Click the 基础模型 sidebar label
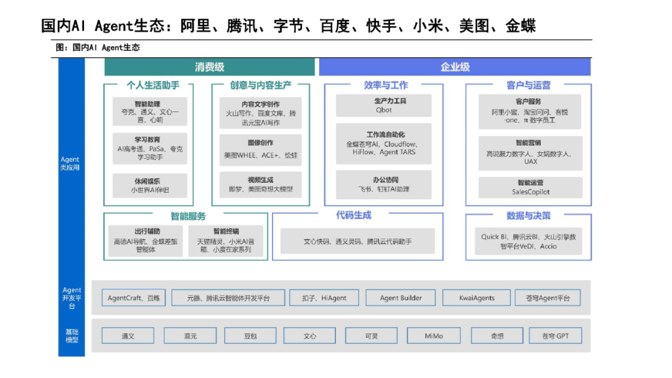Screen dimensions: 672x378 pos(72,336)
